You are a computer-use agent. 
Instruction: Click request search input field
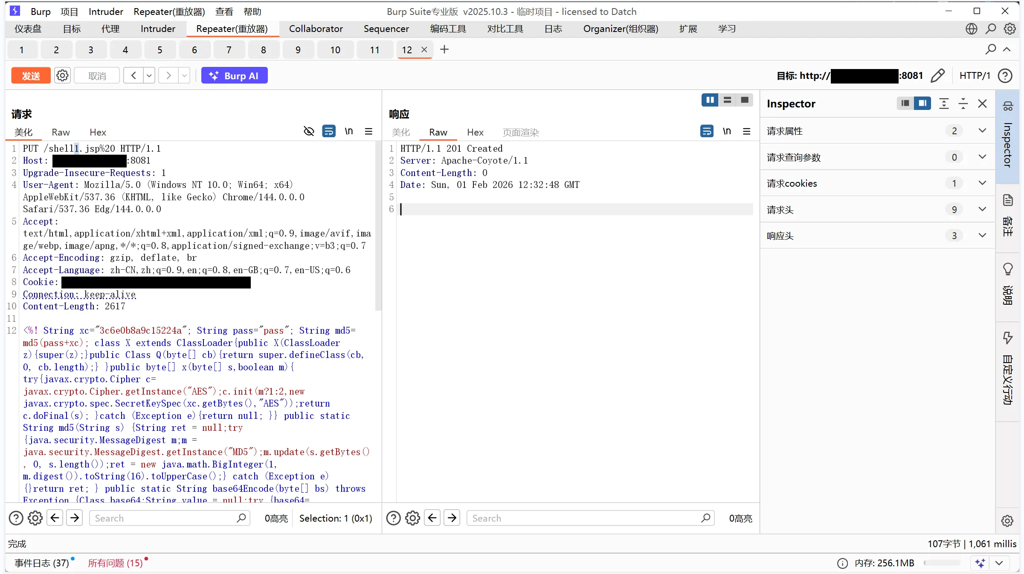[169, 518]
